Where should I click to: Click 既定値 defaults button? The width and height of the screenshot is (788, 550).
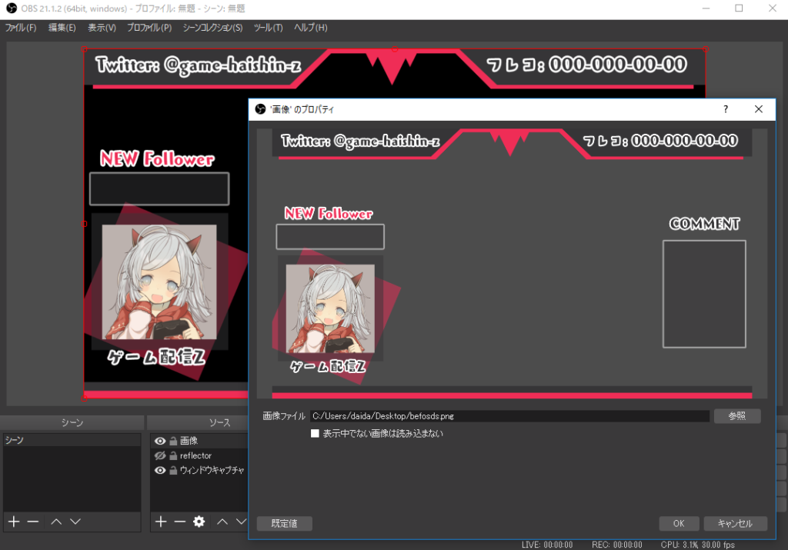(285, 523)
